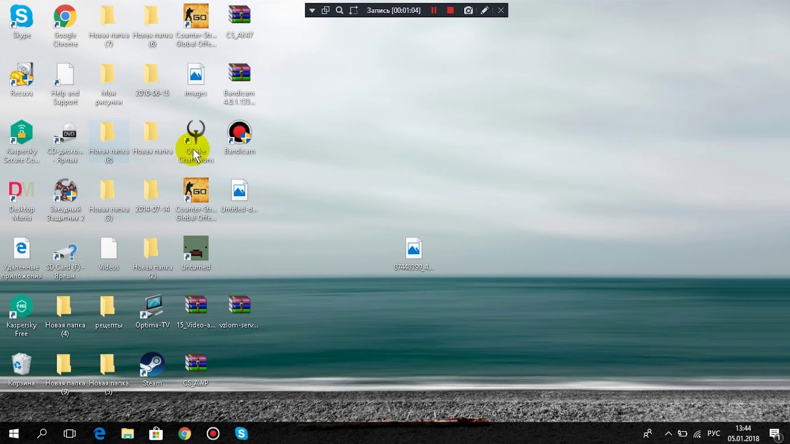Click the Запись [00:01:04] timer text

393,10
